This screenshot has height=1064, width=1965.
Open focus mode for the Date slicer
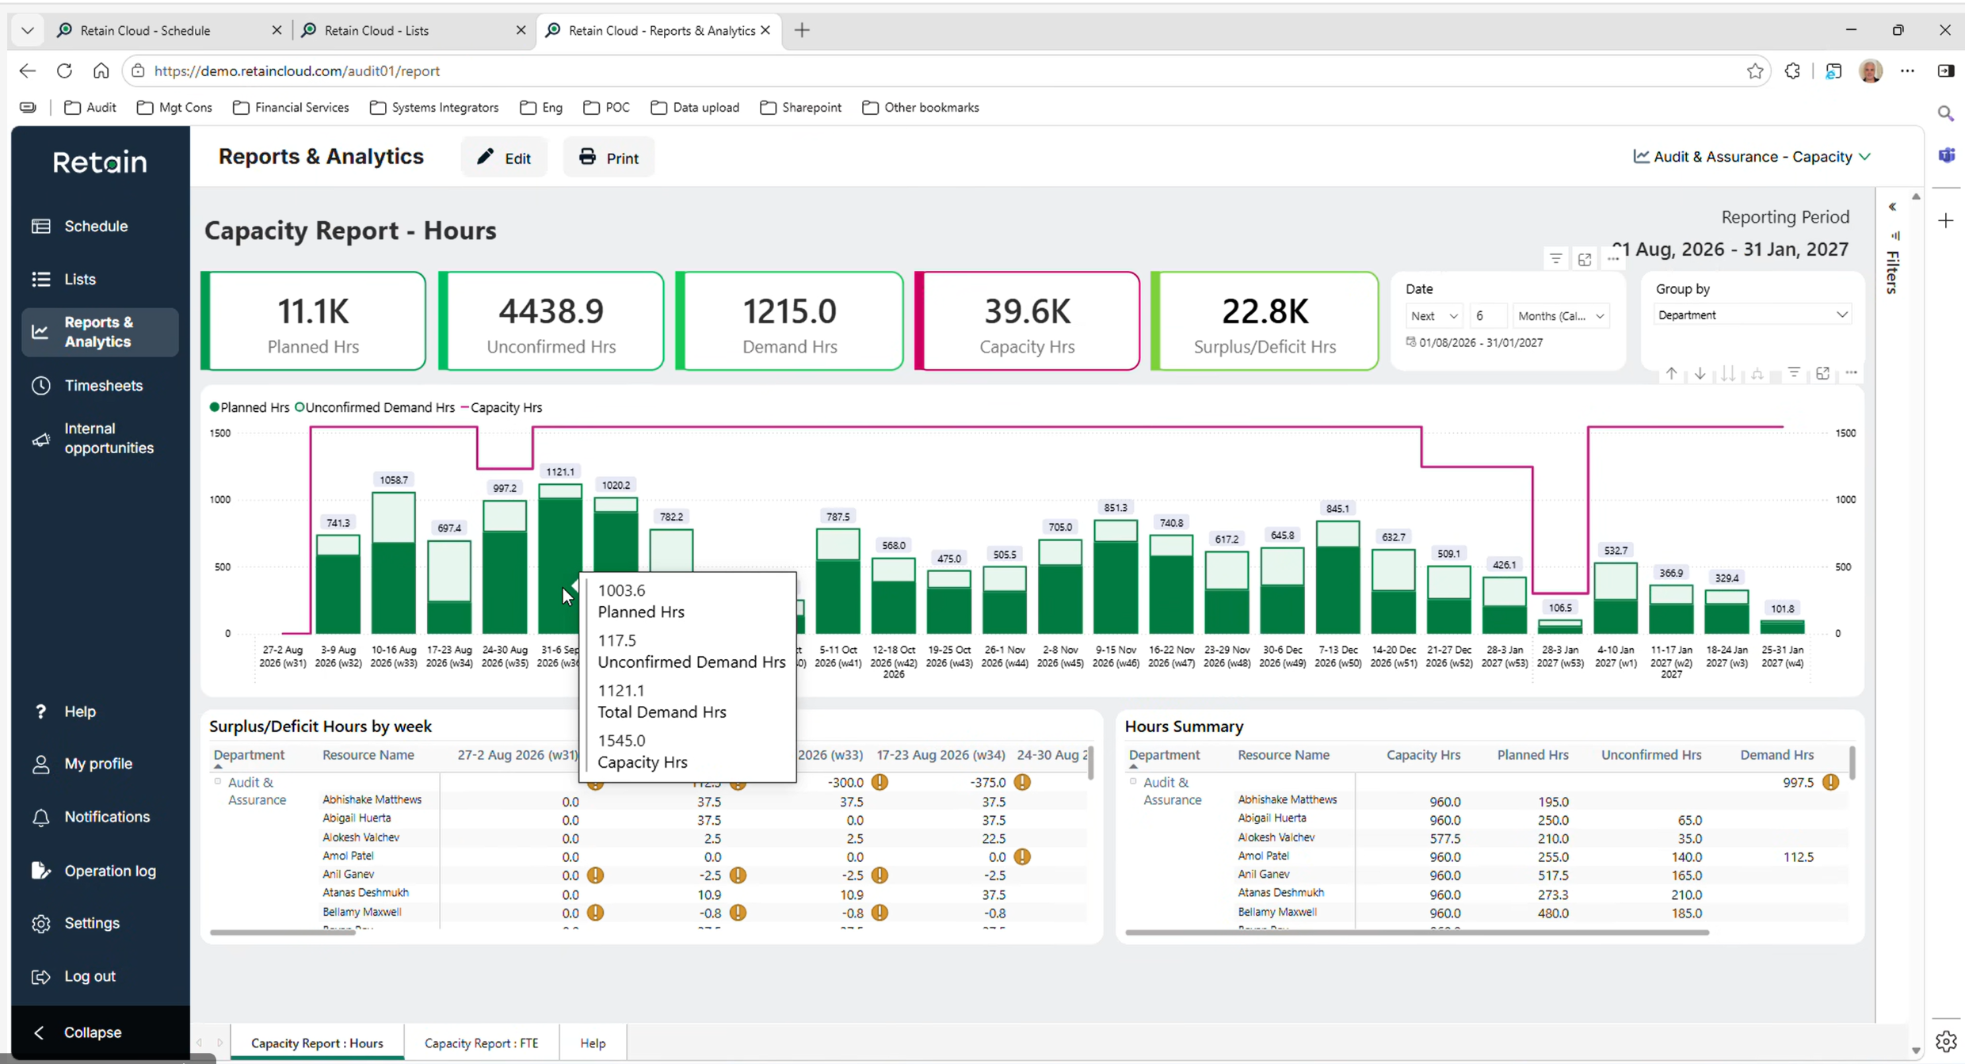pos(1584,259)
